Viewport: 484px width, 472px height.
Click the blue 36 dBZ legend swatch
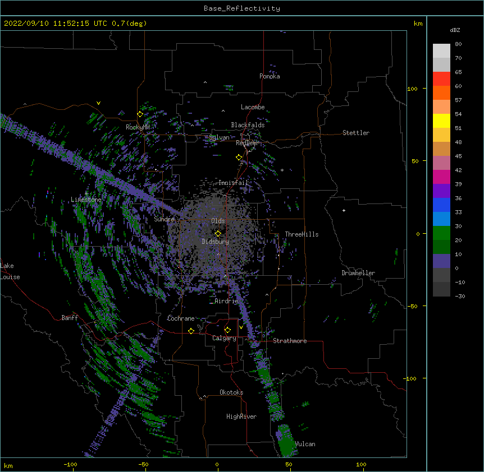pos(441,205)
